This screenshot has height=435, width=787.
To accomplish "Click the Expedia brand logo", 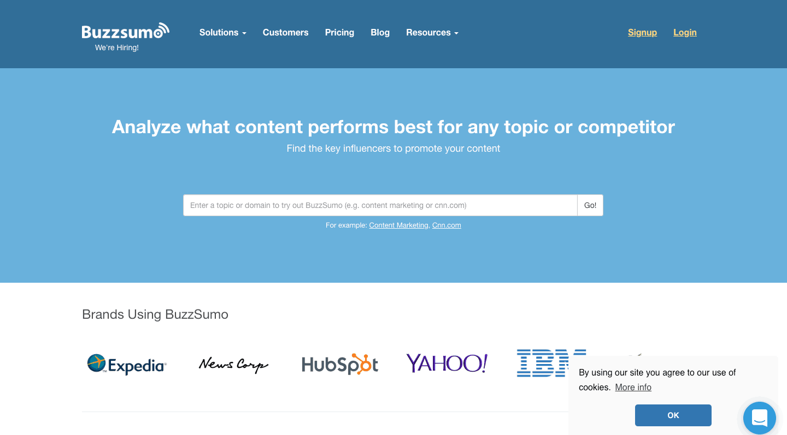I will (x=127, y=364).
